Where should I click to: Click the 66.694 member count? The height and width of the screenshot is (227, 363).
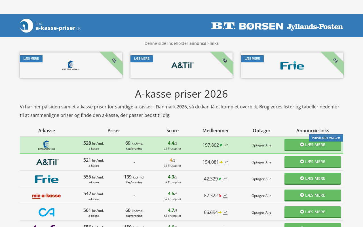click(x=211, y=212)
